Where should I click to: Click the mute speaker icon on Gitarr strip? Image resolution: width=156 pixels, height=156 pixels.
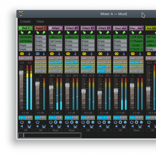click(x=52, y=126)
